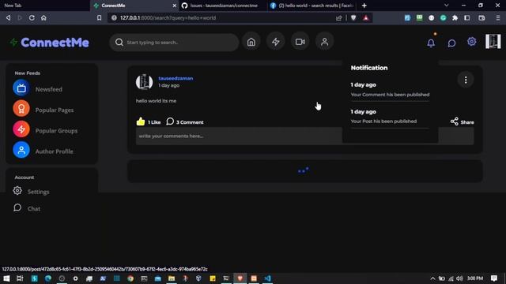Reload the page with refresh button
The width and height of the screenshot is (506, 284).
[x=32, y=18]
